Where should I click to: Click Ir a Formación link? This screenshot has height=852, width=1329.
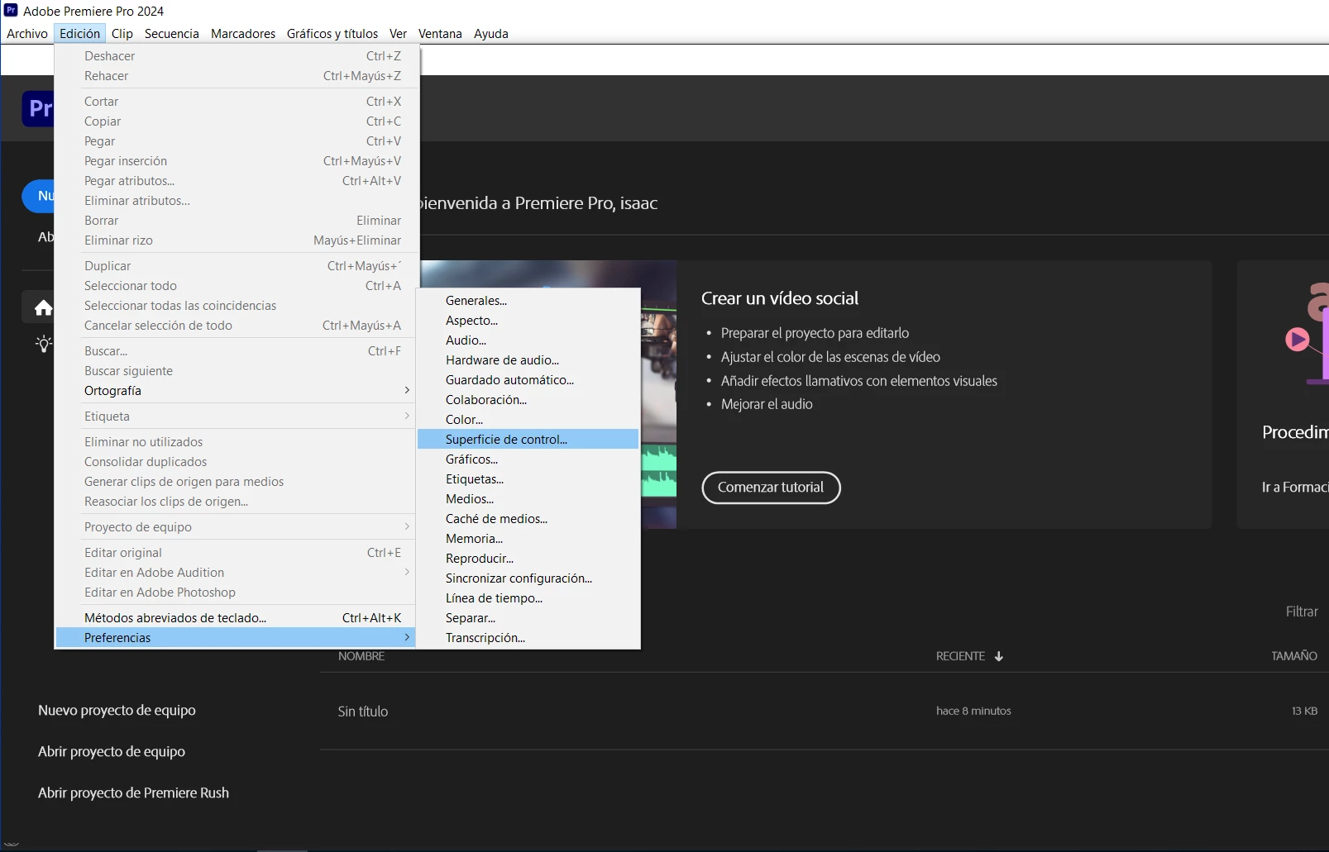pyautogui.click(x=1295, y=488)
